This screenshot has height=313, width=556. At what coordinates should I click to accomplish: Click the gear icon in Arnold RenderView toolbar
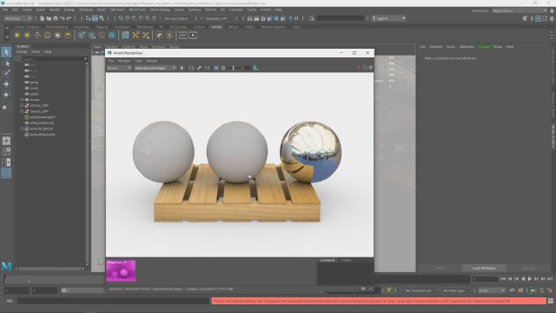(371, 68)
